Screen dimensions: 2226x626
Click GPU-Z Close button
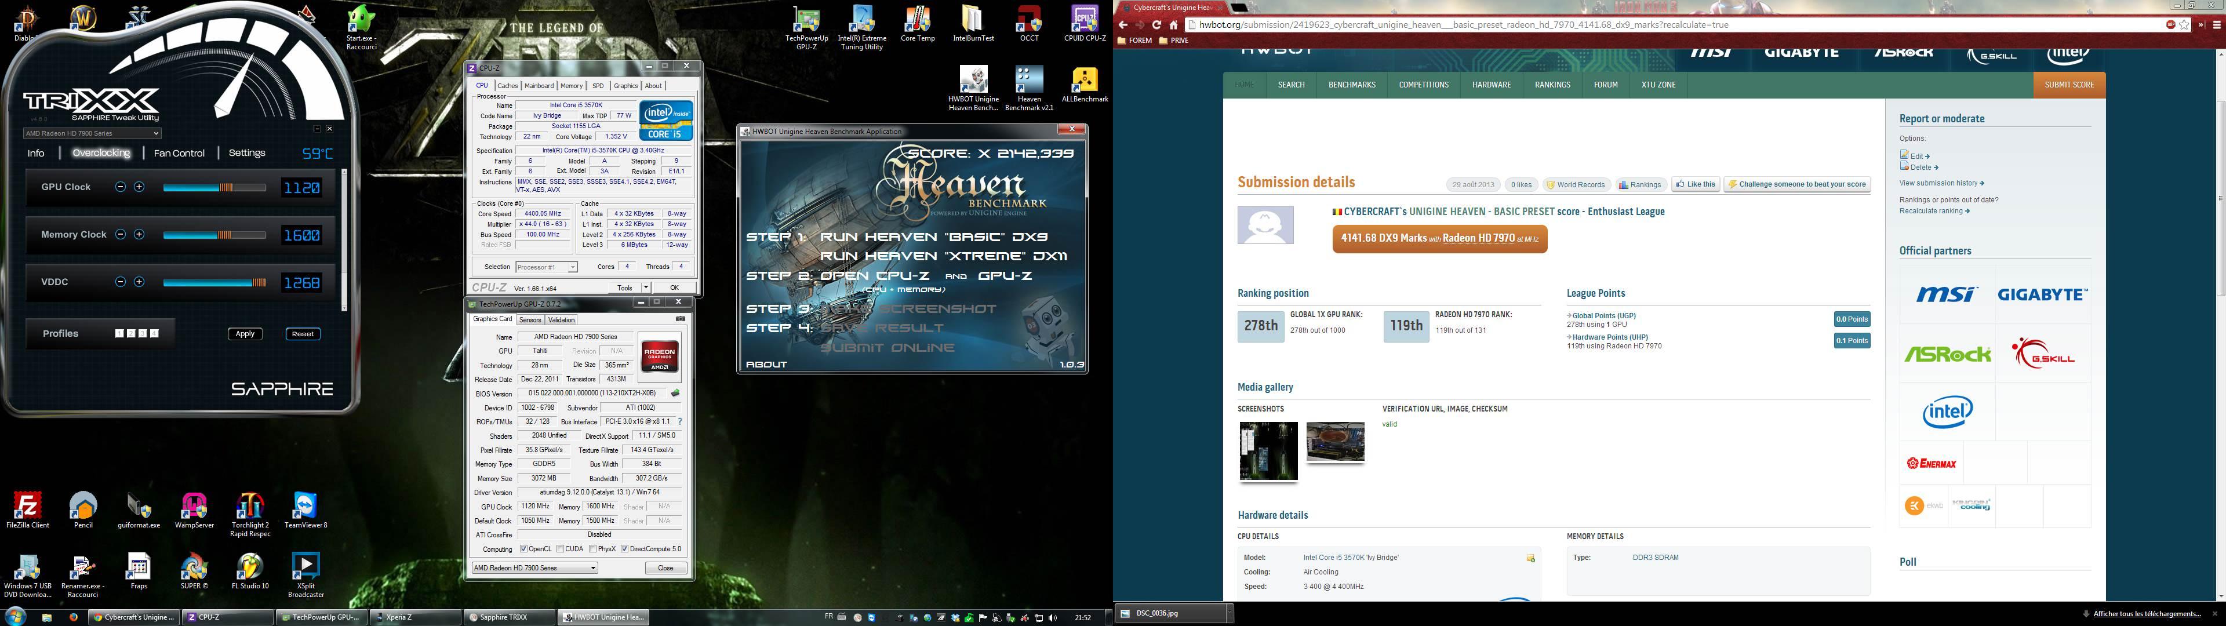click(x=666, y=568)
